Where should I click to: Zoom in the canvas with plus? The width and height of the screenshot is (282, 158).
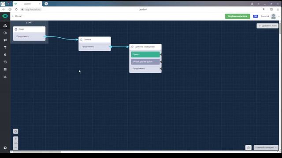[x=16, y=139]
